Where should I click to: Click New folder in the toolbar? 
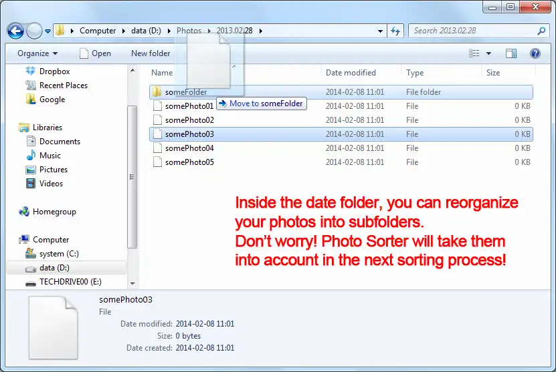coord(151,53)
